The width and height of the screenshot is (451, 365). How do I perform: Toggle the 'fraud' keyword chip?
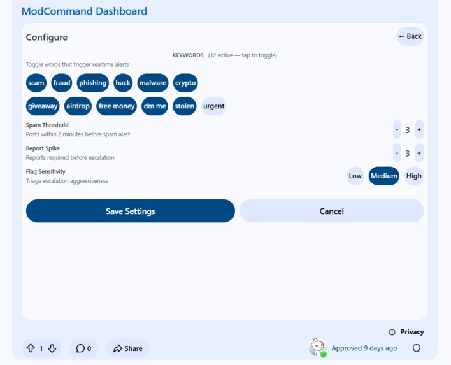click(62, 83)
